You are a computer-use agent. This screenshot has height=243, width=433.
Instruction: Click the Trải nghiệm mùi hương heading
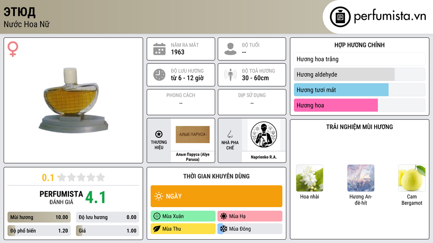click(359, 127)
